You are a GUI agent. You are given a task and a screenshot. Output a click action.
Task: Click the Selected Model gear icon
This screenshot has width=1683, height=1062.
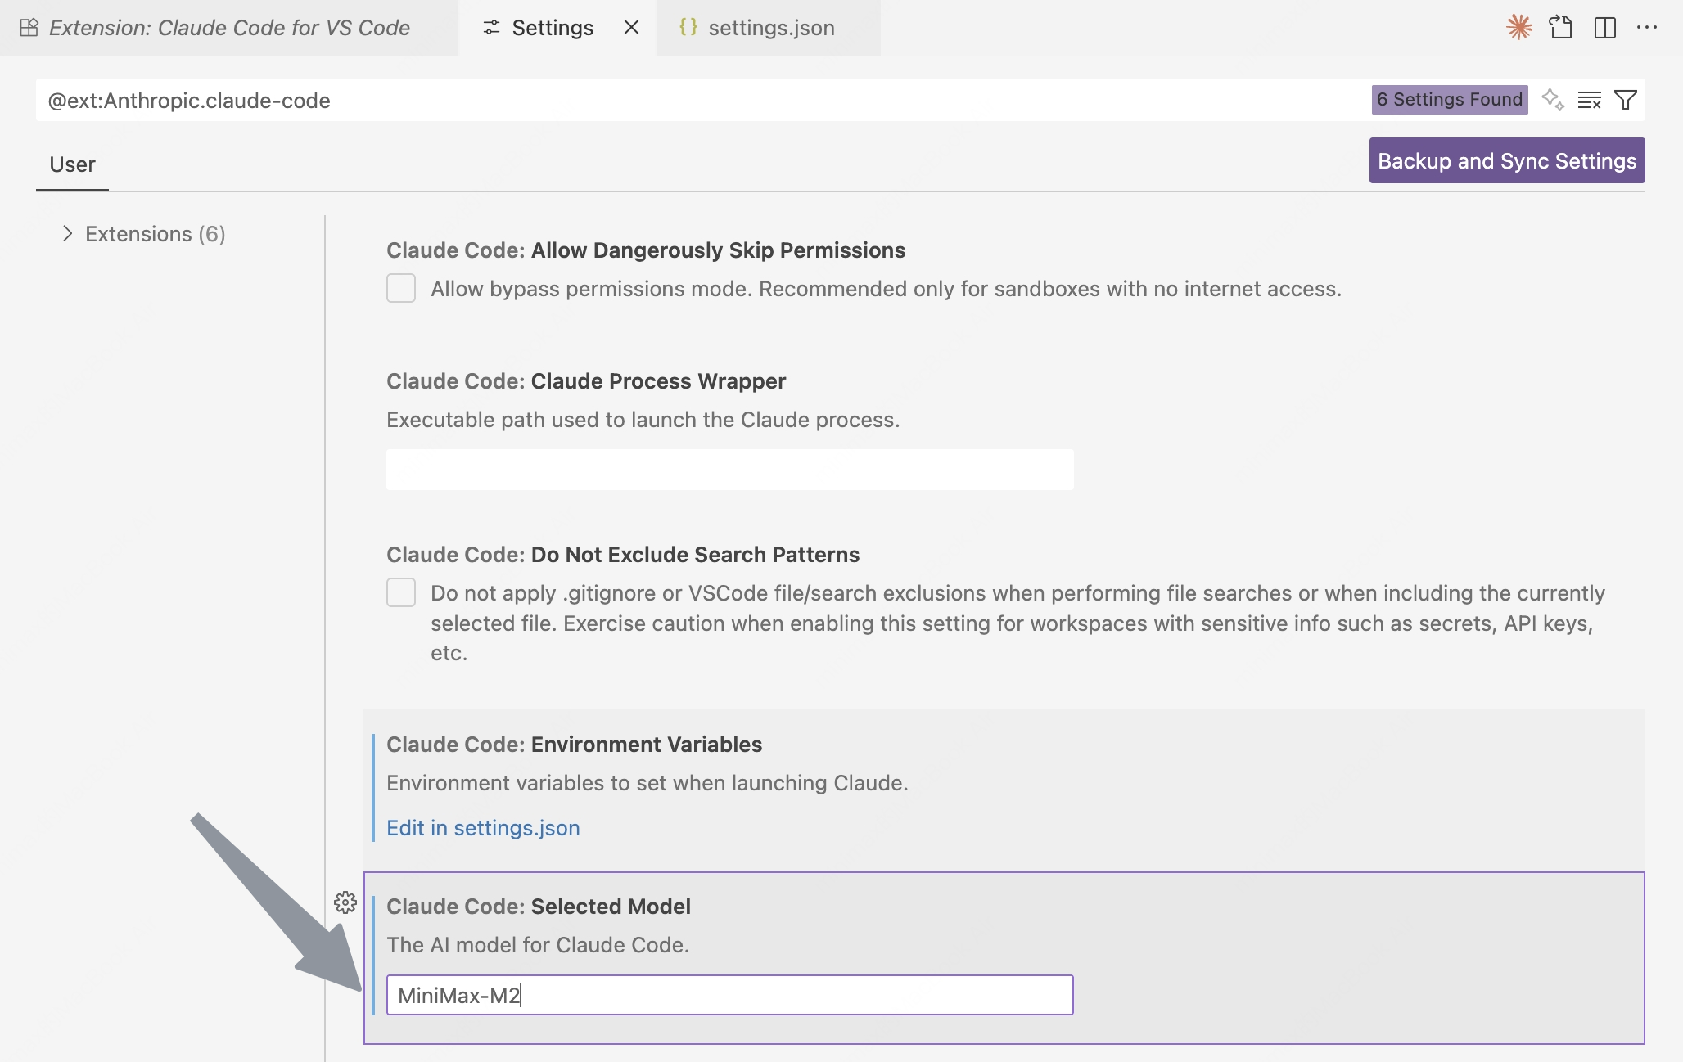(x=345, y=902)
